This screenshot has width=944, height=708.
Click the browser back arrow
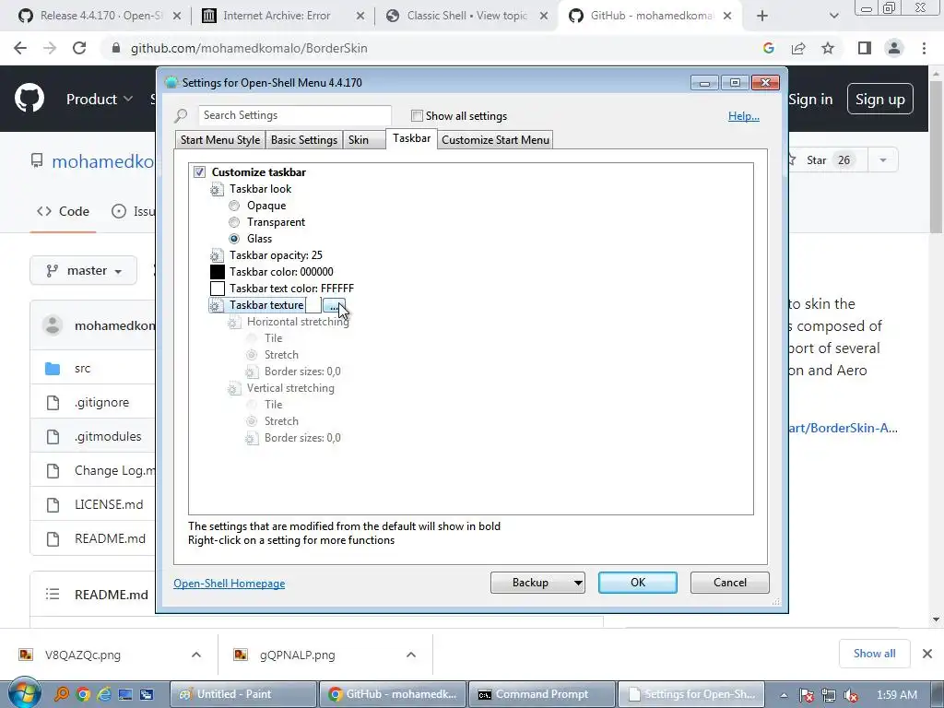[x=20, y=48]
